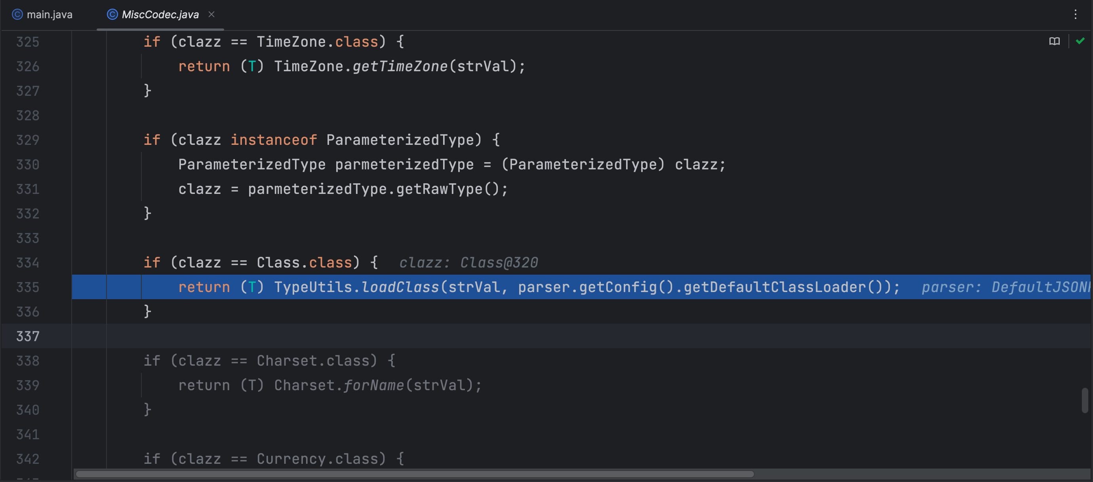This screenshot has height=482, width=1093.
Task: Open the editor tabs options menu
Action: (1075, 14)
